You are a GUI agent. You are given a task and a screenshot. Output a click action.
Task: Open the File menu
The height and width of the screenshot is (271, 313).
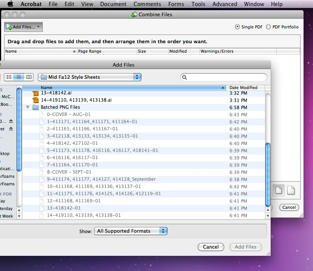(53, 4)
